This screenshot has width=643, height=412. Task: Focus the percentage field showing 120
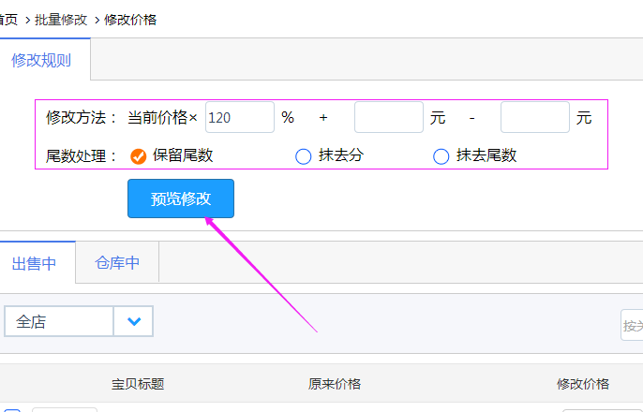(x=239, y=118)
